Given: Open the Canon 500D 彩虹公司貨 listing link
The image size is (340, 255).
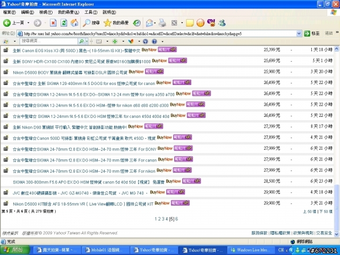Looking at the screenshot, I should pyautogui.click(x=84, y=138).
